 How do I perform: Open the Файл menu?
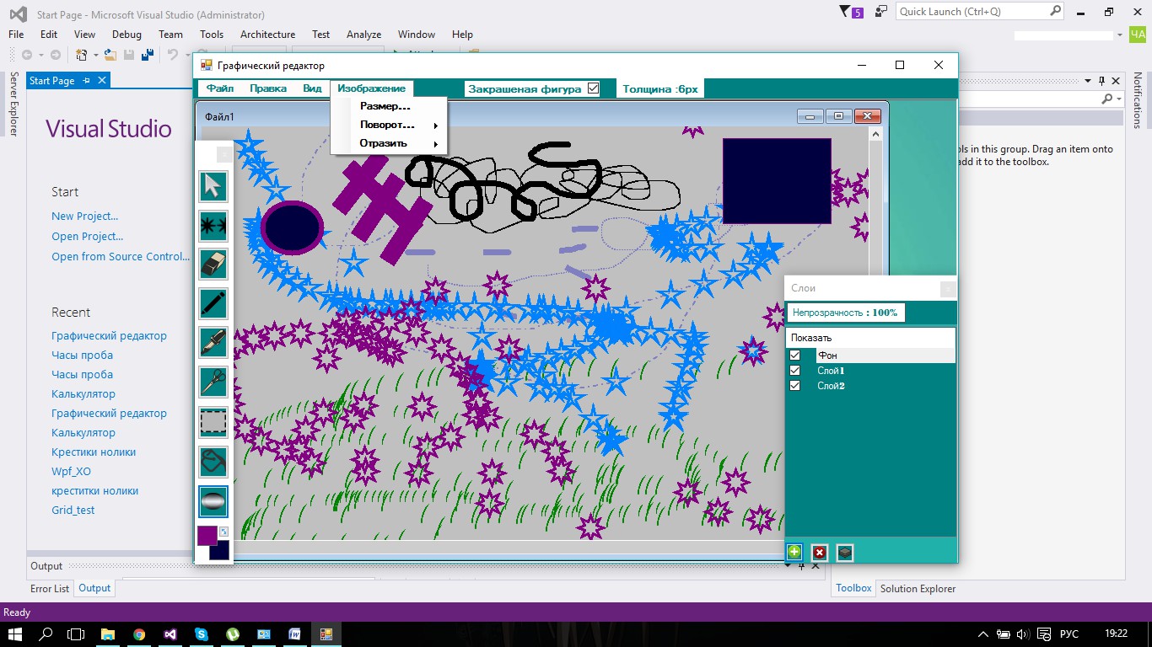coord(220,88)
